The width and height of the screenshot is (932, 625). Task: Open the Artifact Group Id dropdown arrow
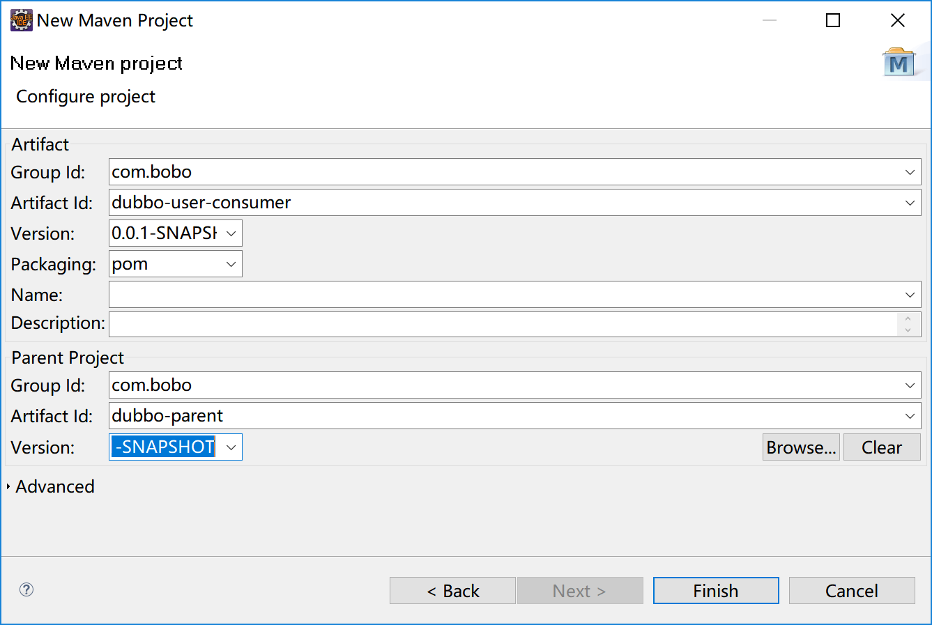(910, 172)
